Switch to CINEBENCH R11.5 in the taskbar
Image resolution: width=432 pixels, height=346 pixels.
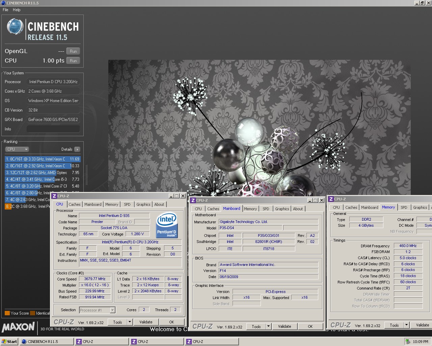point(47,342)
